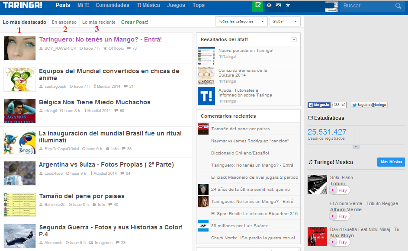
Task: Open comment El crack Misionero de river
Action: (x=254, y=177)
